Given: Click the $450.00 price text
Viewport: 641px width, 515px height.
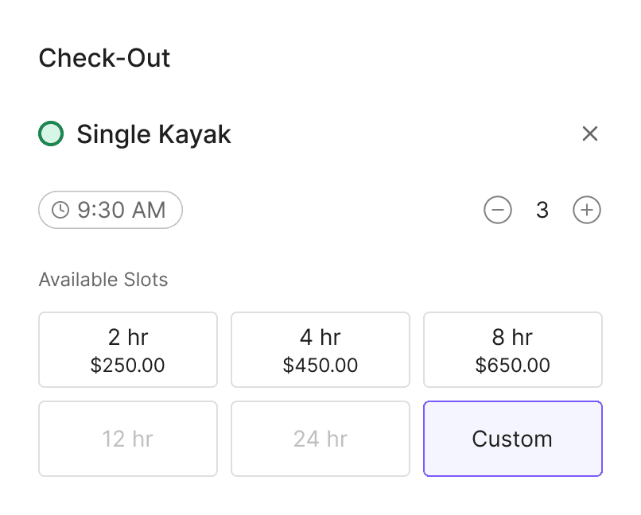Looking at the screenshot, I should point(320,366).
